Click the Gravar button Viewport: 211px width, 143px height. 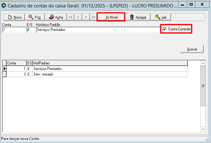(x=192, y=49)
